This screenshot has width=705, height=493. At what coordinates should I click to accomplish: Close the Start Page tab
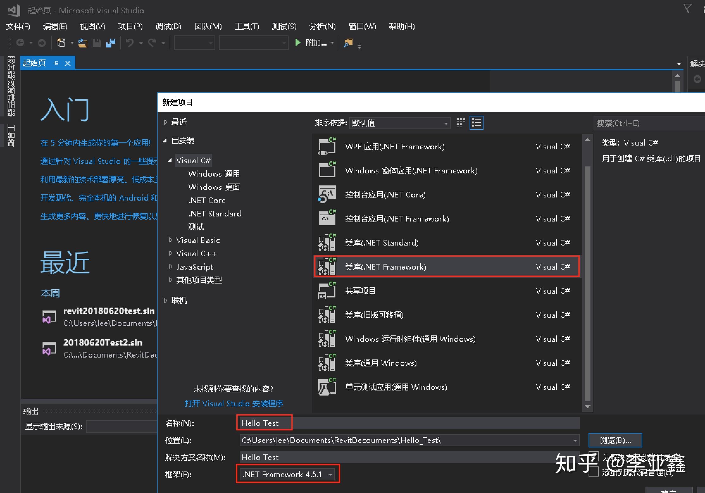tap(68, 63)
